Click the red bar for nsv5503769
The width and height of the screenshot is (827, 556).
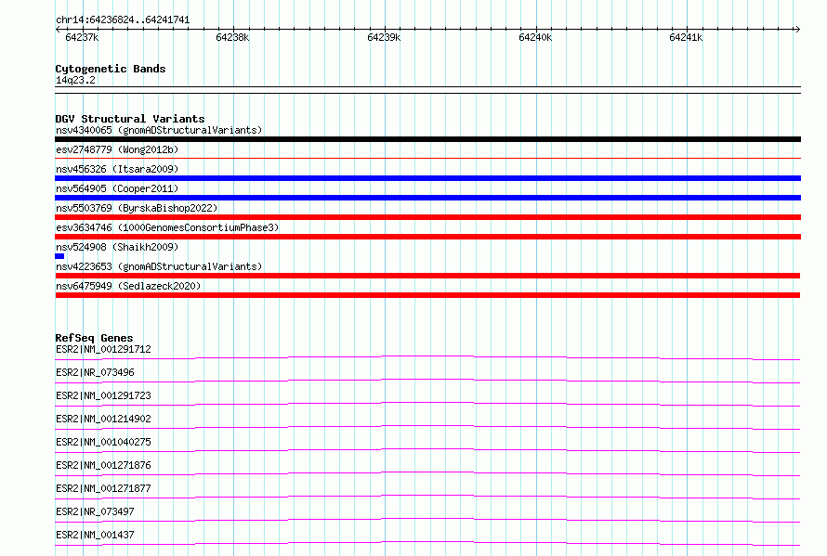pos(427,217)
